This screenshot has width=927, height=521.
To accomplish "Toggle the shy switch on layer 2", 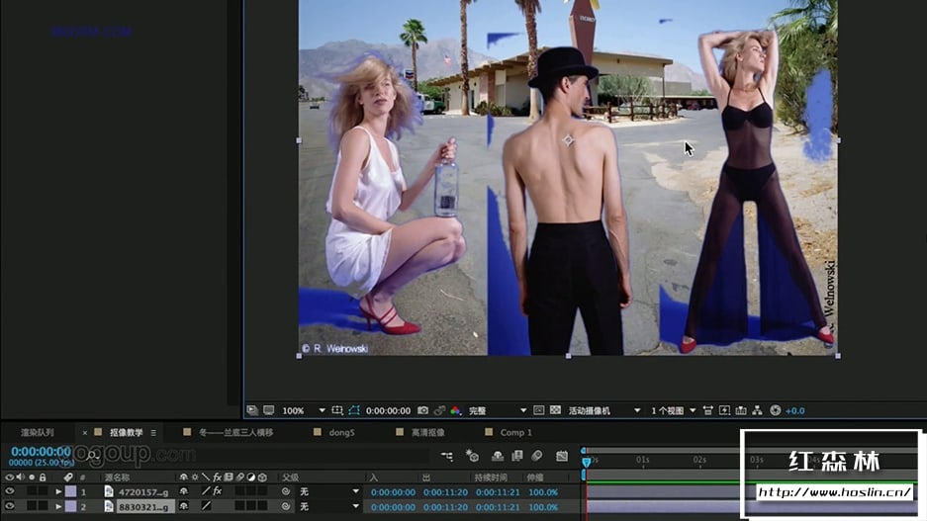I will [x=184, y=507].
